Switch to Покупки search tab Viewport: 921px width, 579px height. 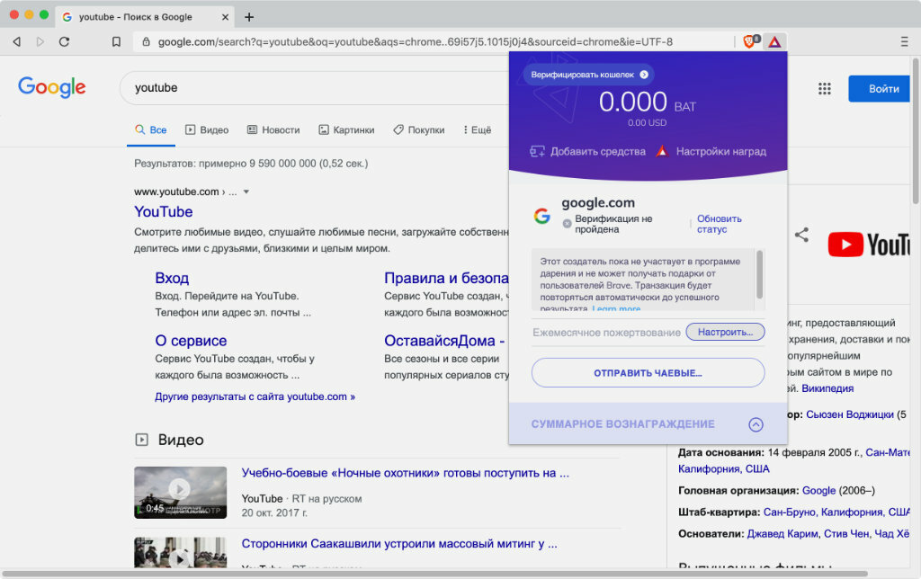click(x=419, y=129)
